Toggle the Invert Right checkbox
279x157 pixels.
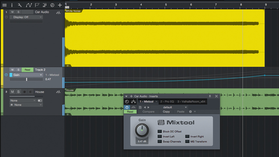pyautogui.click(x=187, y=137)
